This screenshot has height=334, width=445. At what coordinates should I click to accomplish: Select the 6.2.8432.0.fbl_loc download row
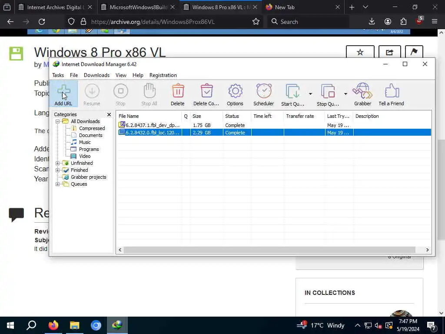click(275, 133)
